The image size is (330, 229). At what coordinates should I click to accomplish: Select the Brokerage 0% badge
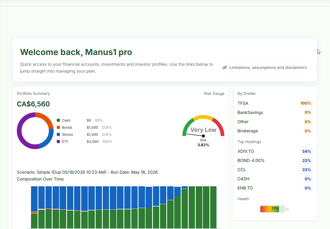pyautogui.click(x=308, y=131)
